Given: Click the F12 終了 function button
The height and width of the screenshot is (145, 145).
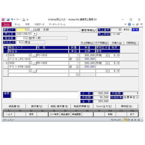Looking at the screenshot, I should pos(132,114).
